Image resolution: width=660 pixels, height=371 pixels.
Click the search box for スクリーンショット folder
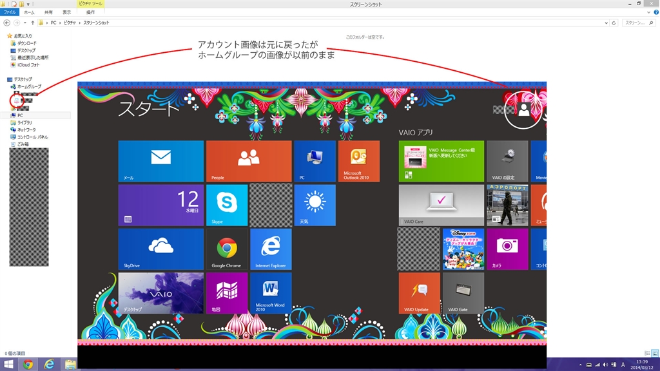(x=639, y=23)
